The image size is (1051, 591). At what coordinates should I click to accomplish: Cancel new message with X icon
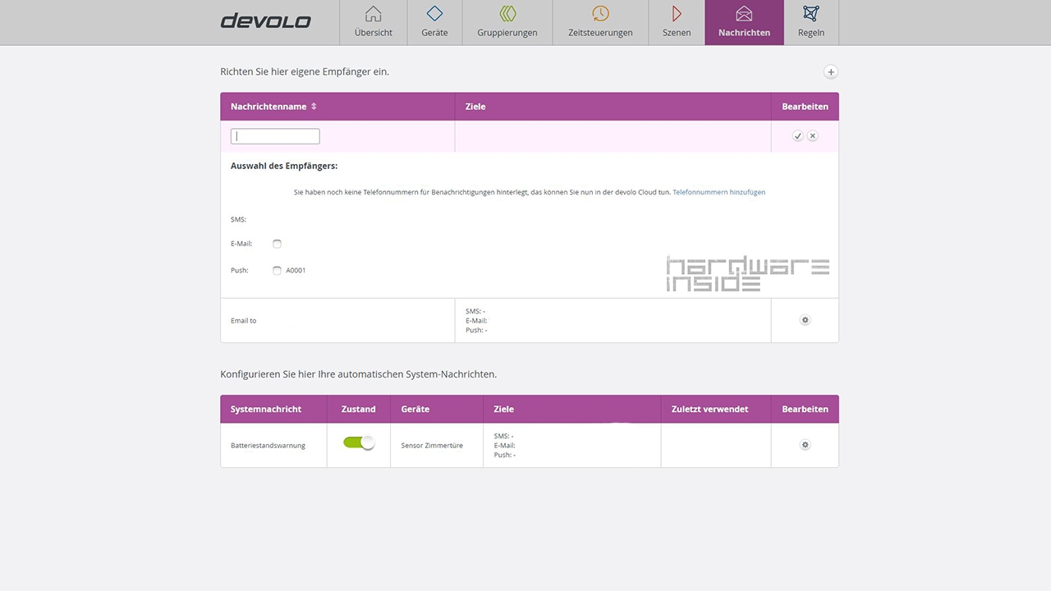pos(813,136)
